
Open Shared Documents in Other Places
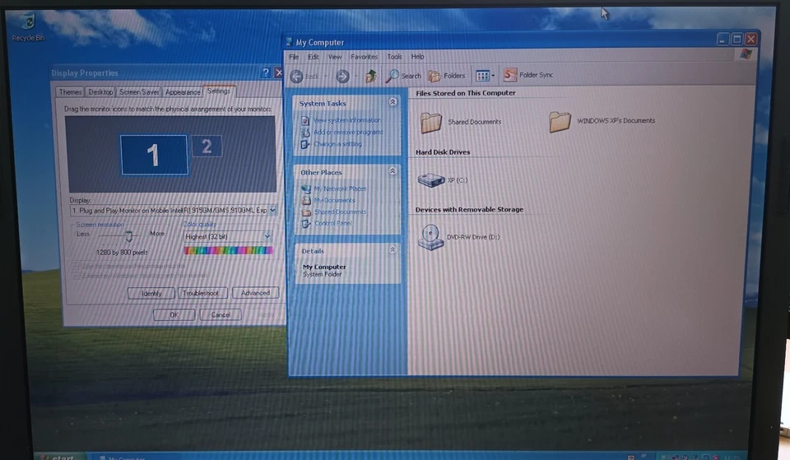tap(341, 212)
